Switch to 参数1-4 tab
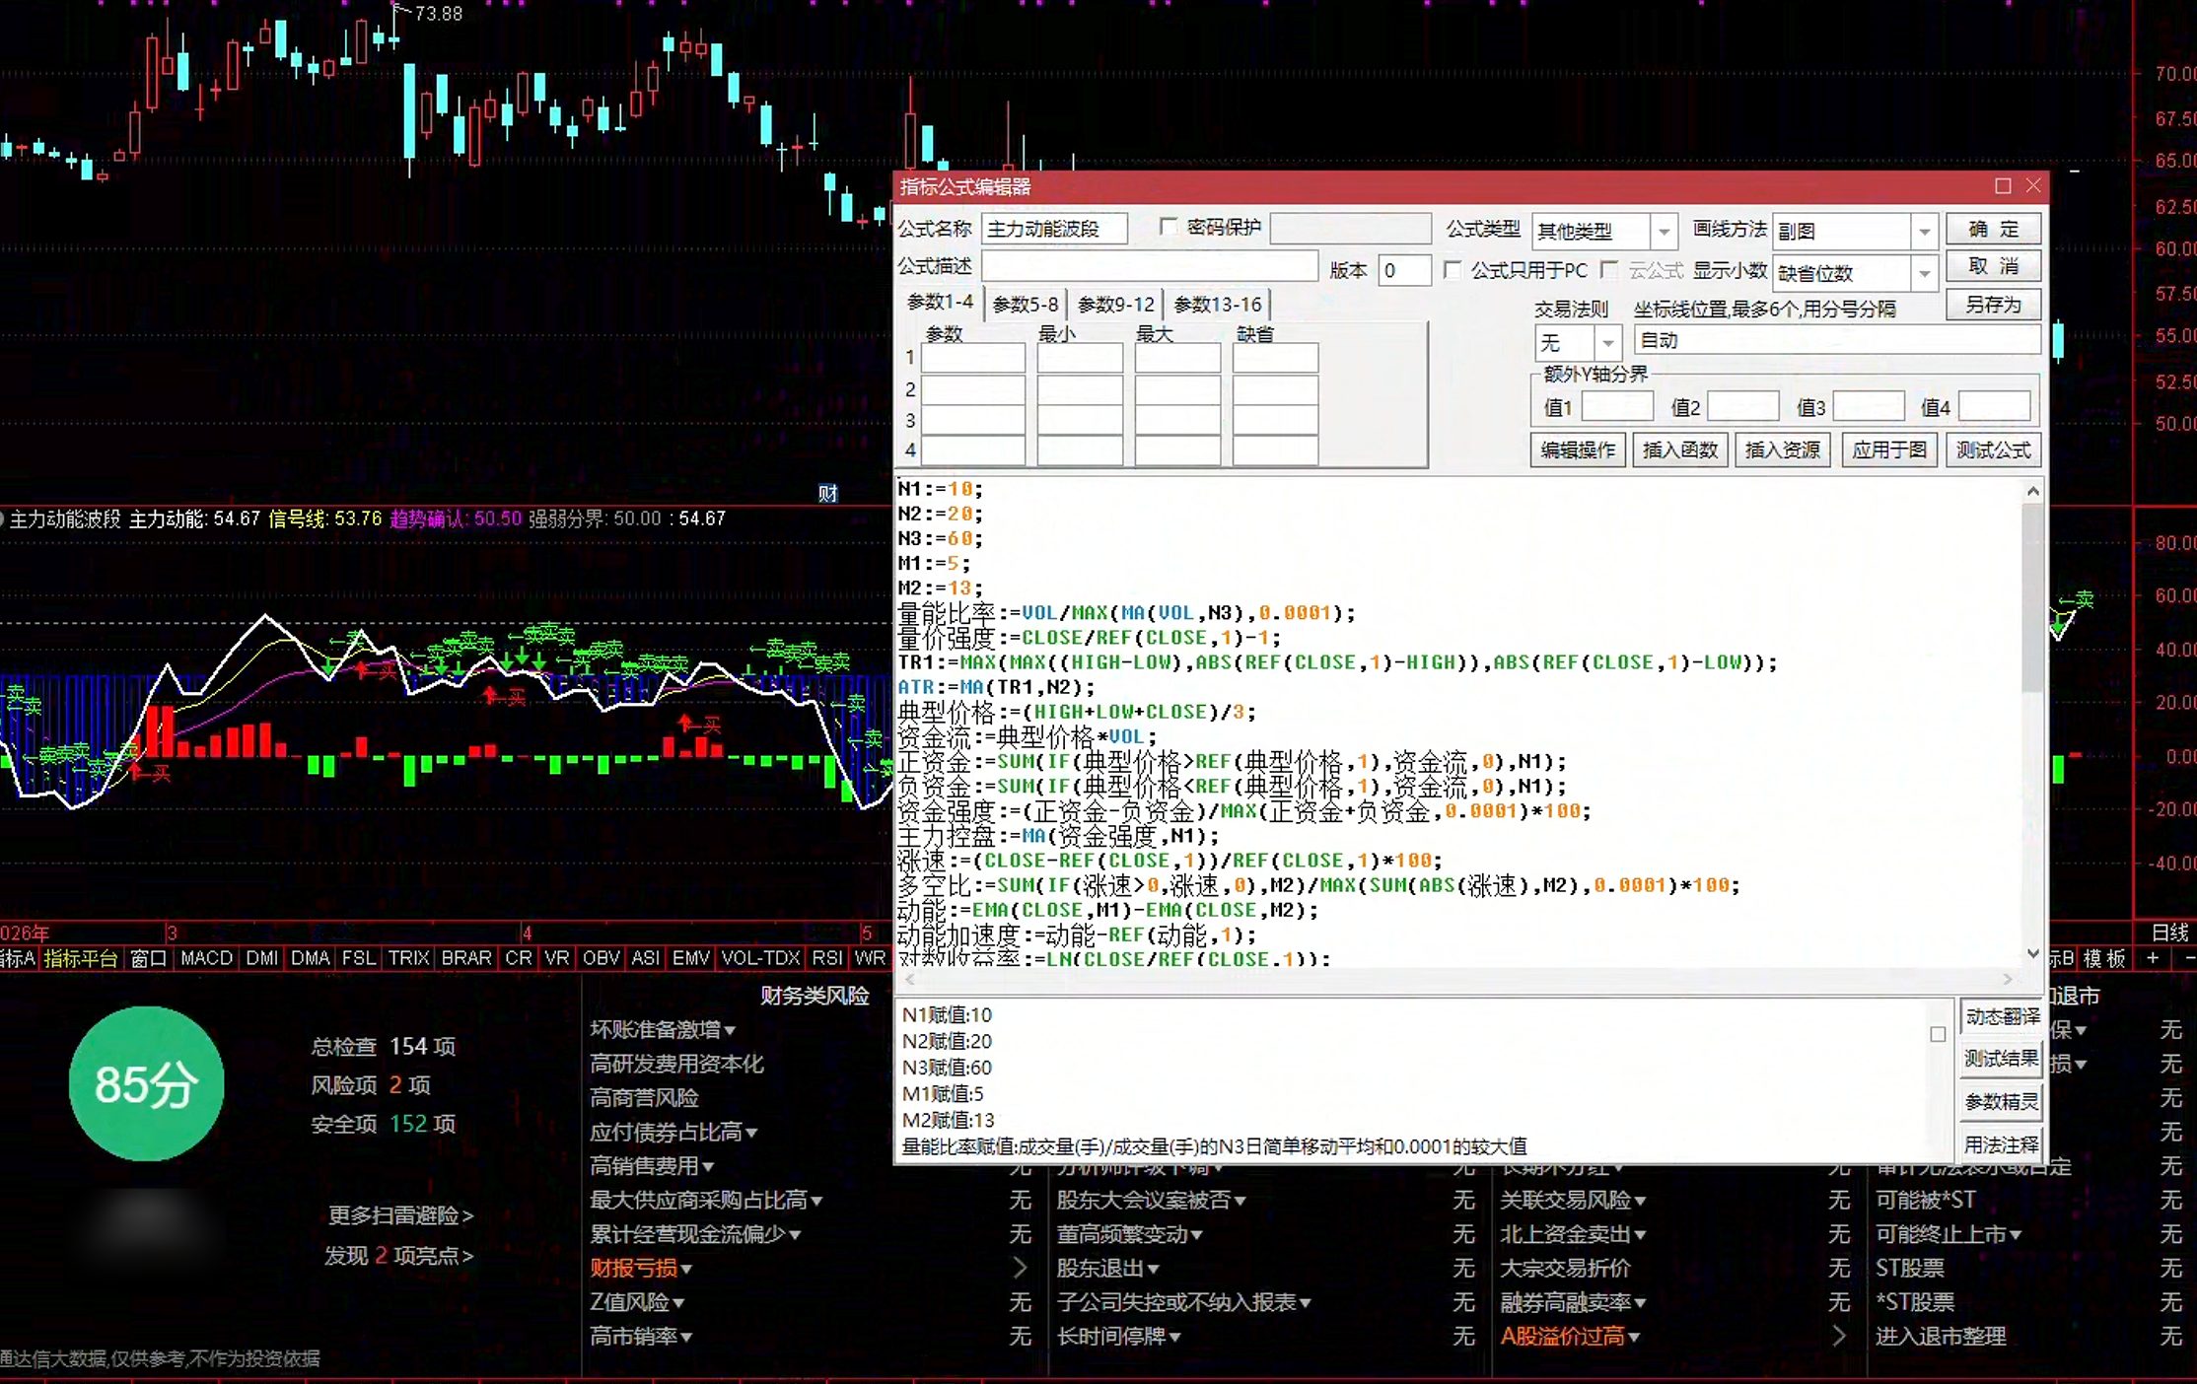This screenshot has width=2197, height=1384. pos(940,303)
